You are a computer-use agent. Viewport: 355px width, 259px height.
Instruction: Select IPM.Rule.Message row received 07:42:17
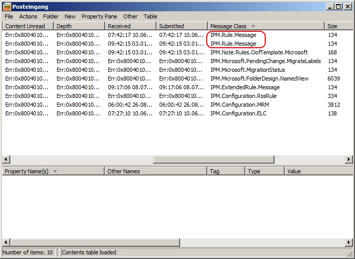177,35
